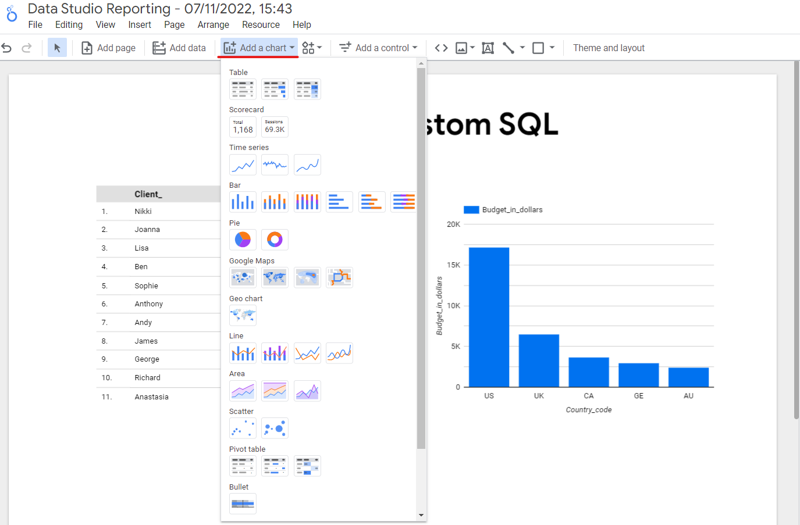Choose the Table with bars chart

pyautogui.click(x=275, y=90)
